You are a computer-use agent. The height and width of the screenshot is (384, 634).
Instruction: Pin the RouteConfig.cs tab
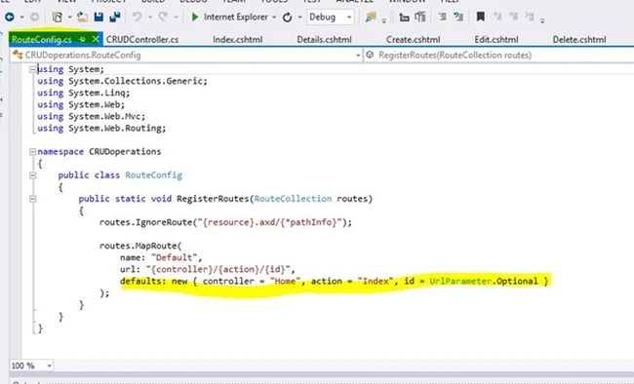point(83,40)
